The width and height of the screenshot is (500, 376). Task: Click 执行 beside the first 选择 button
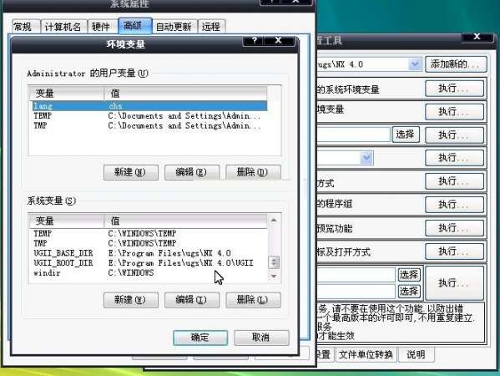[x=455, y=135]
